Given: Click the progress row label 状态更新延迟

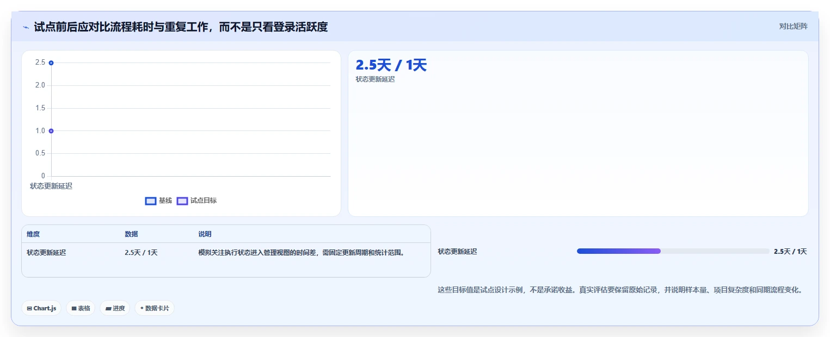Looking at the screenshot, I should [x=457, y=252].
